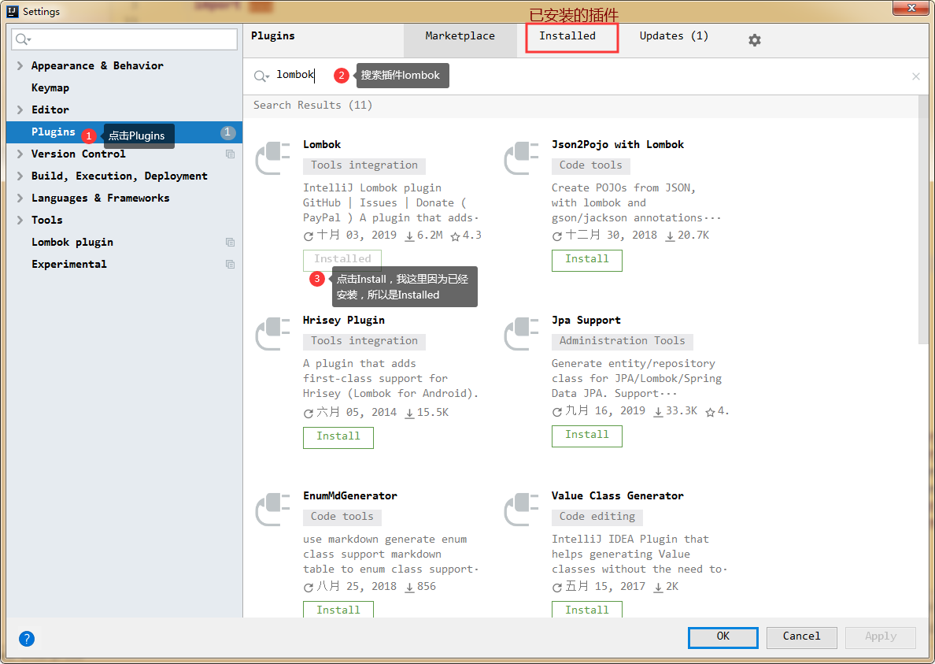
Task: Open the plugins gear settings menu
Action: click(754, 40)
